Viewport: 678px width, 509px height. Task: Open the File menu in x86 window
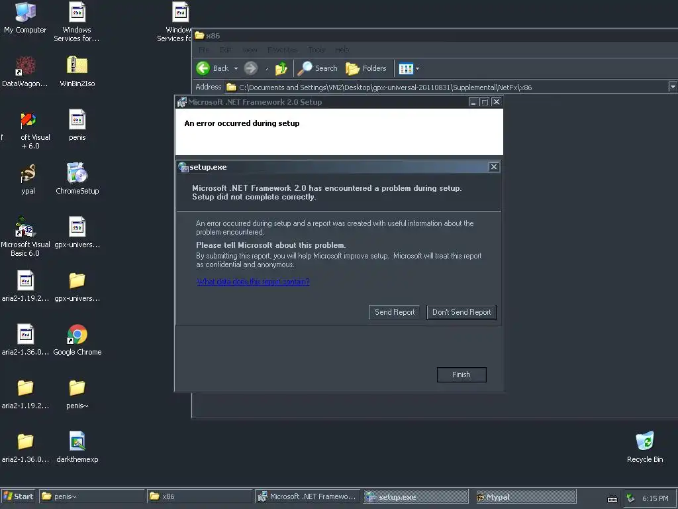(x=204, y=50)
